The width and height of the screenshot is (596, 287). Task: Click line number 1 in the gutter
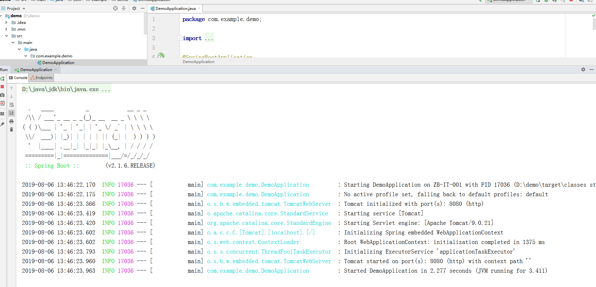tap(153, 19)
